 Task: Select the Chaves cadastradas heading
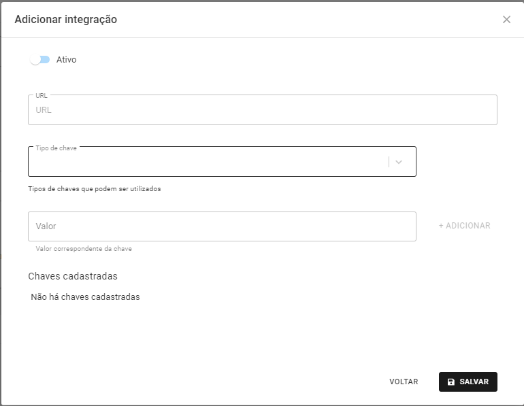(x=73, y=276)
